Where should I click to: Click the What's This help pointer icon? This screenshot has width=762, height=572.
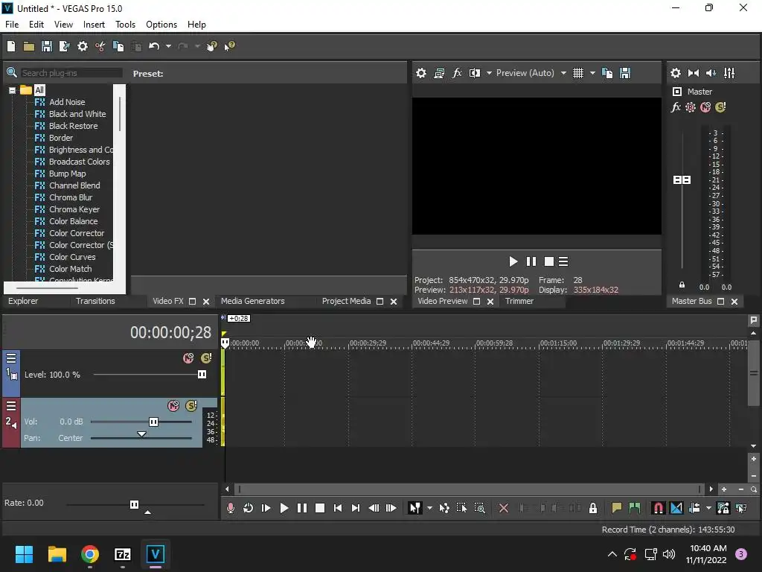pyautogui.click(x=229, y=46)
